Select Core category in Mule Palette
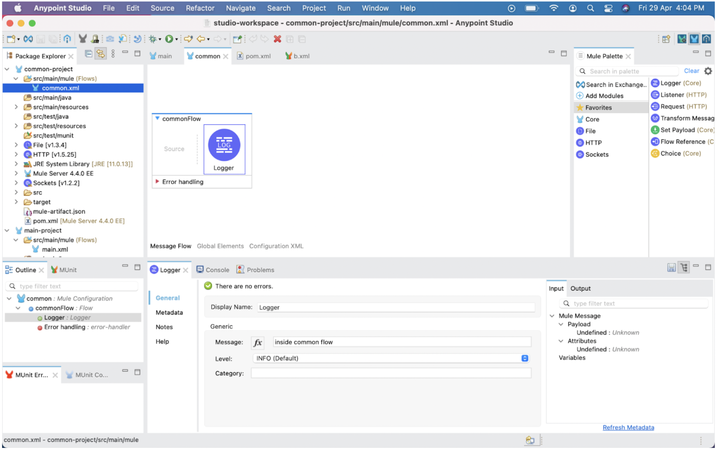This screenshot has width=719, height=450. click(x=592, y=119)
